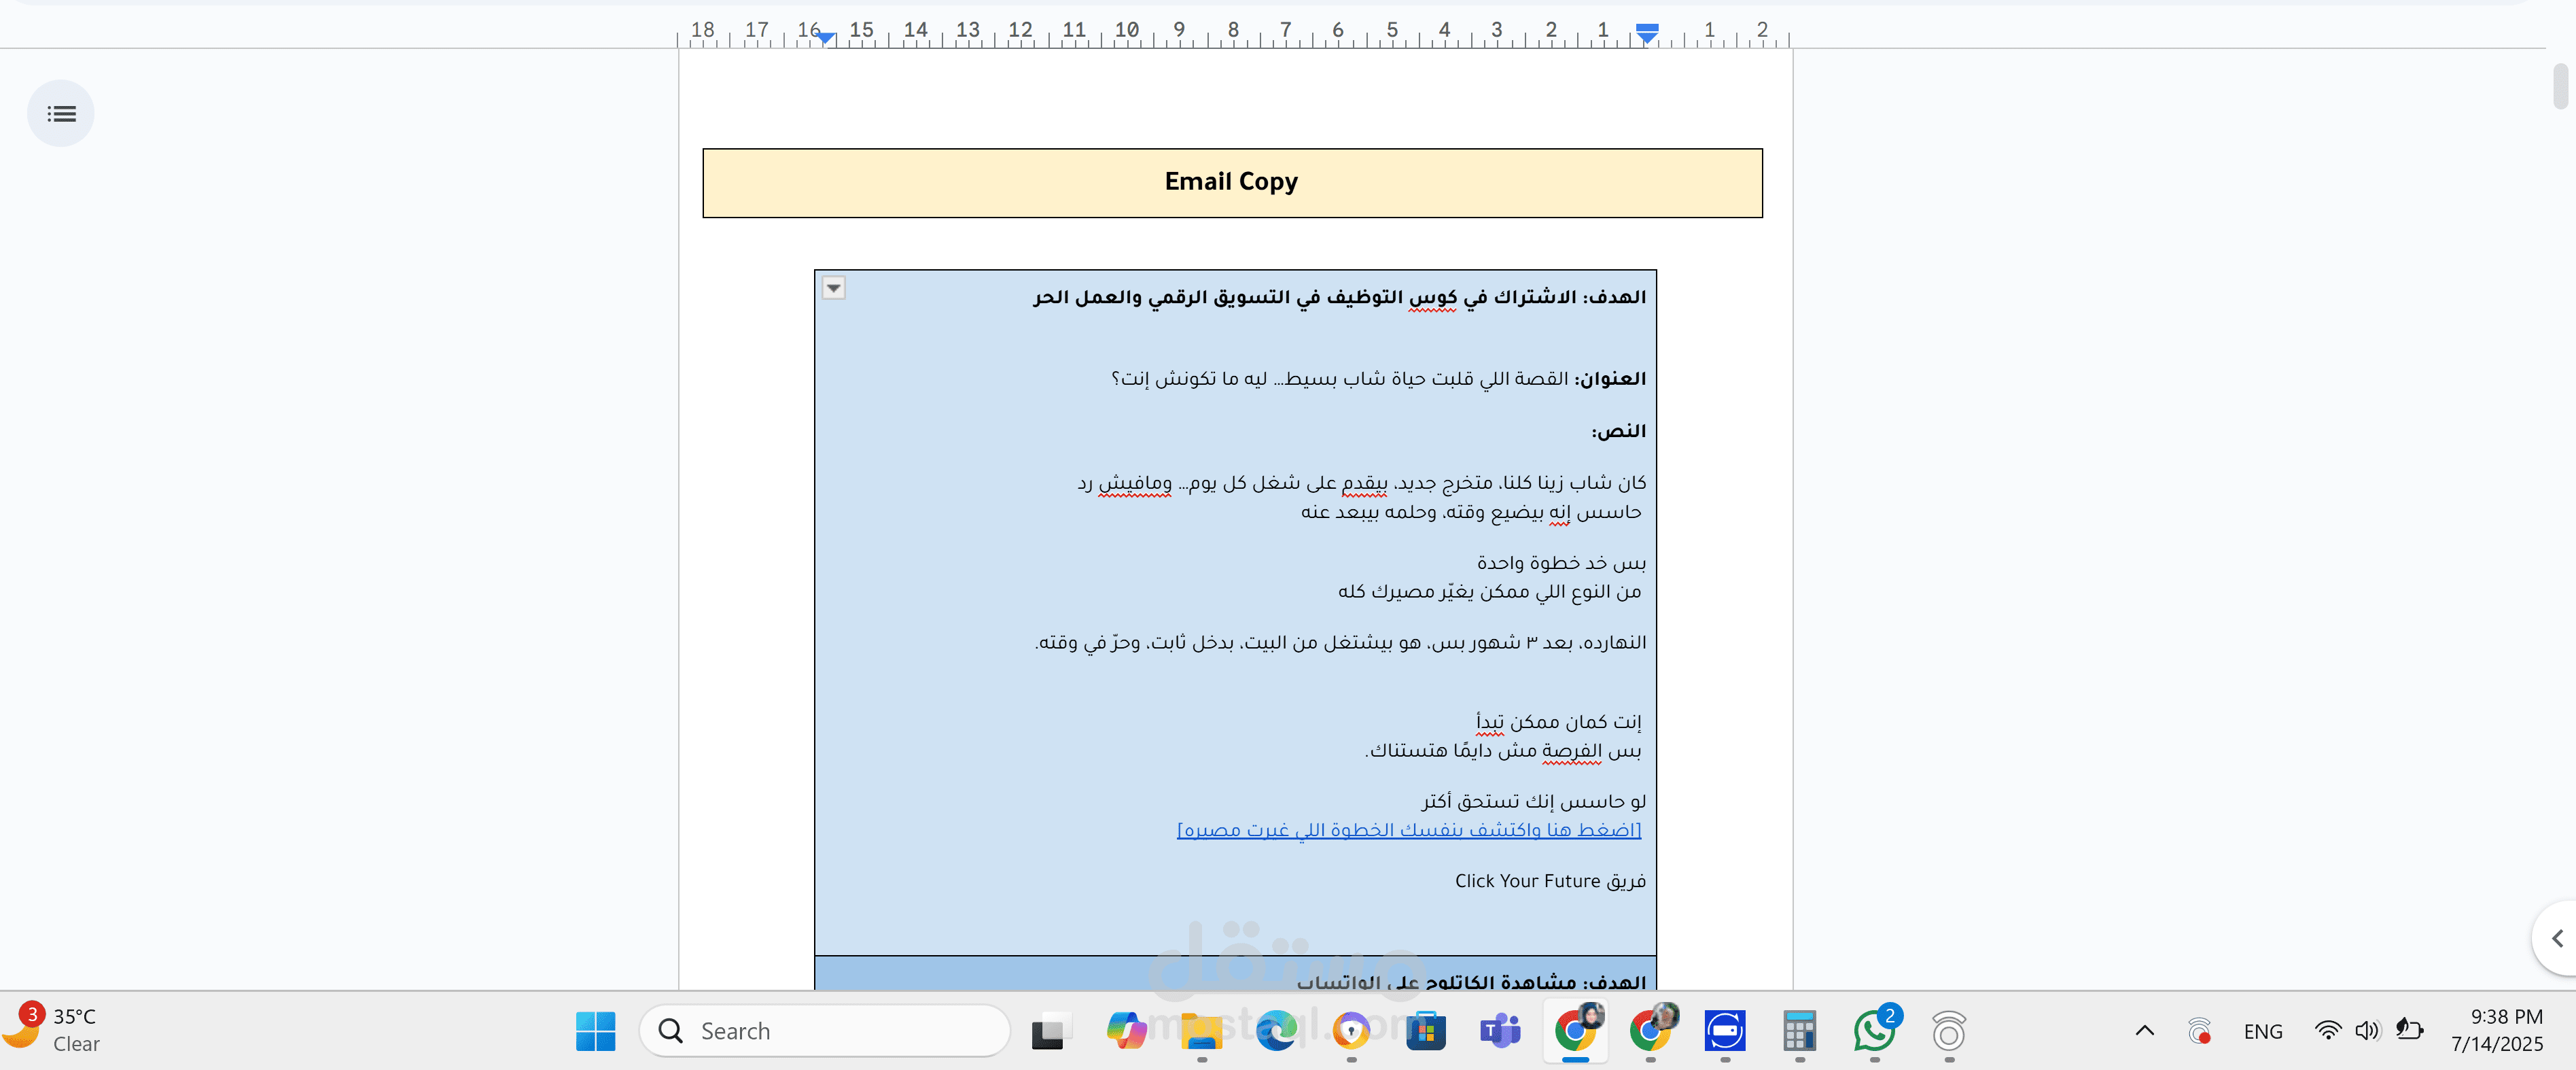The height and width of the screenshot is (1070, 2576).
Task: Click the line 'من النوع اللي ممكن يغيّر مصيرك كله'
Action: click(x=1490, y=591)
